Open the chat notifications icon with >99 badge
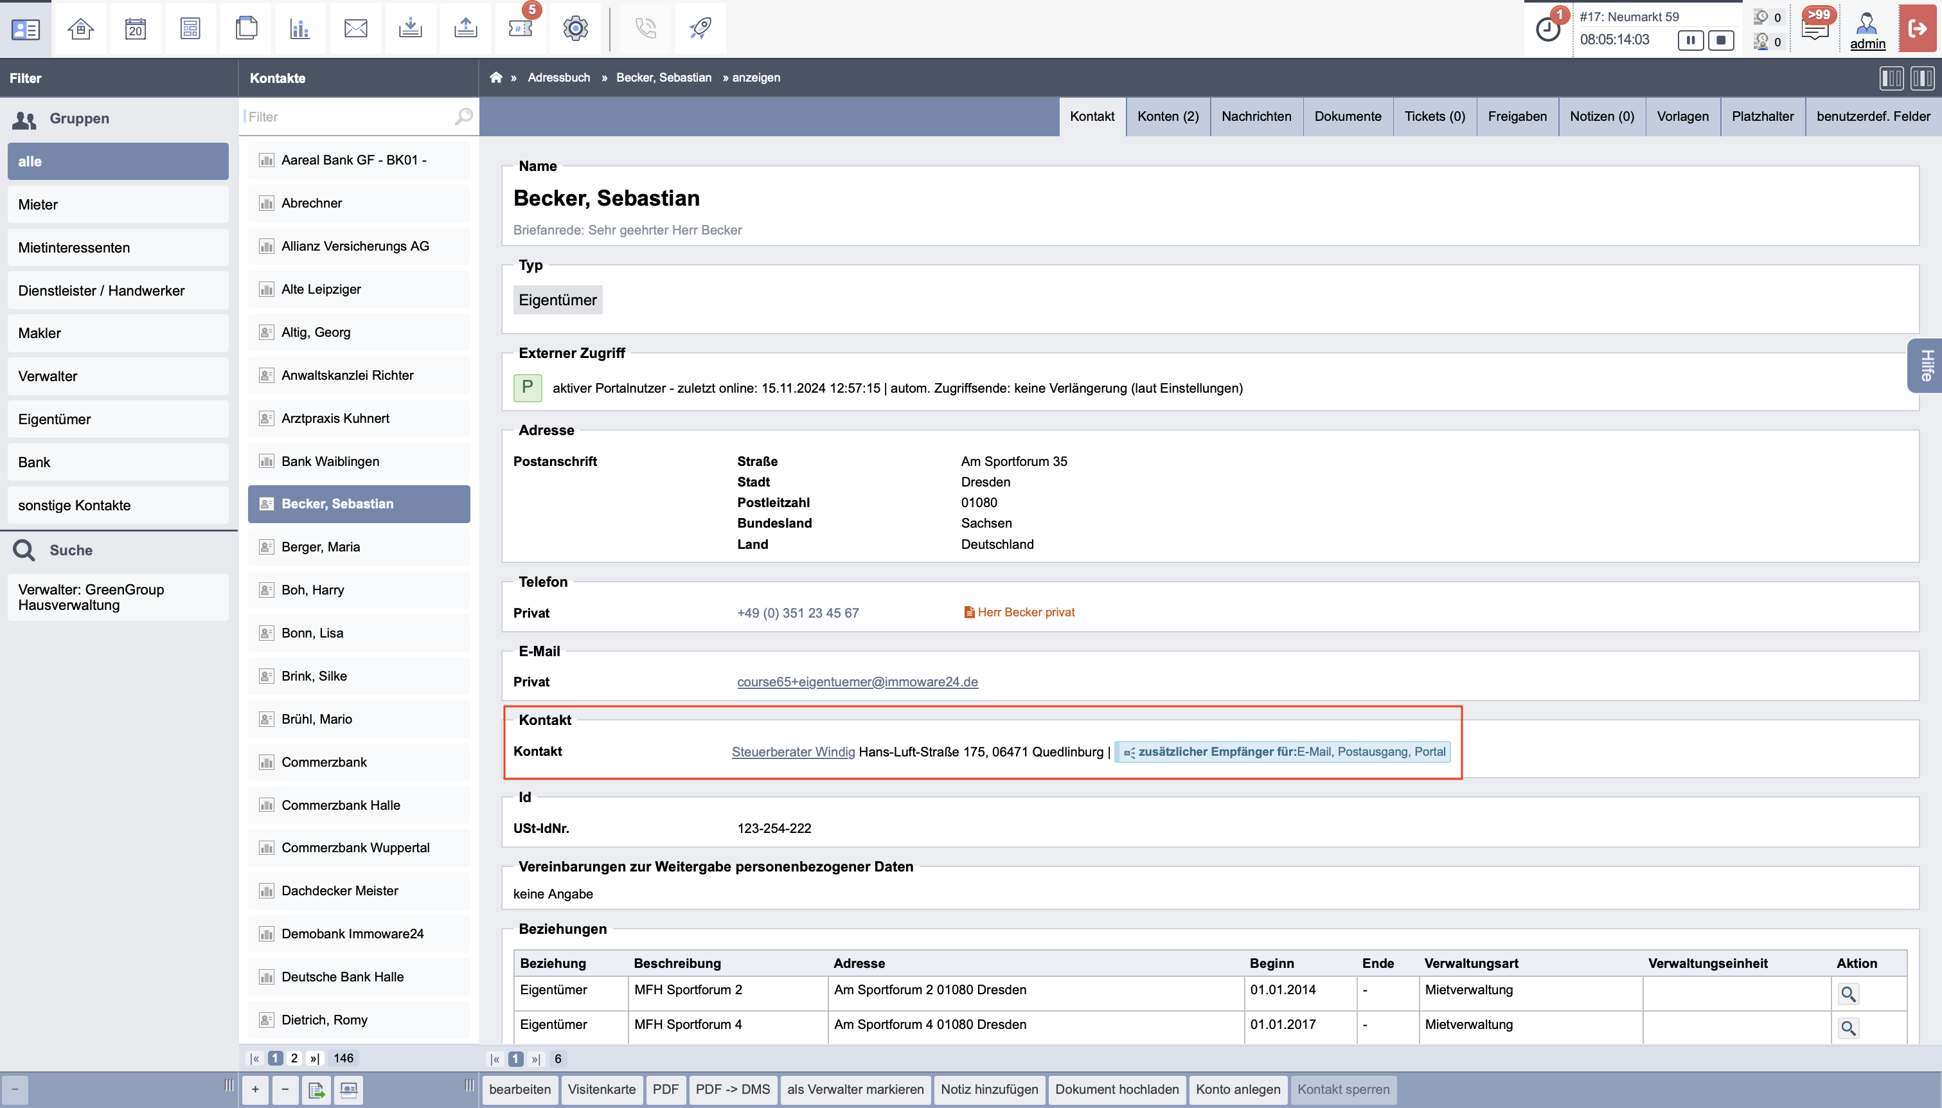This screenshot has width=1942, height=1108. pos(1815,28)
